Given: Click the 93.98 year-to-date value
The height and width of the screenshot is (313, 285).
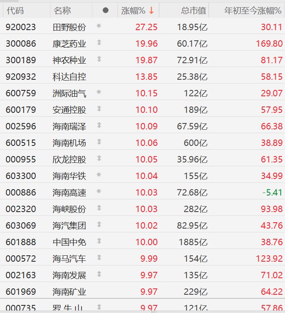Looking at the screenshot, I should pos(271,209).
